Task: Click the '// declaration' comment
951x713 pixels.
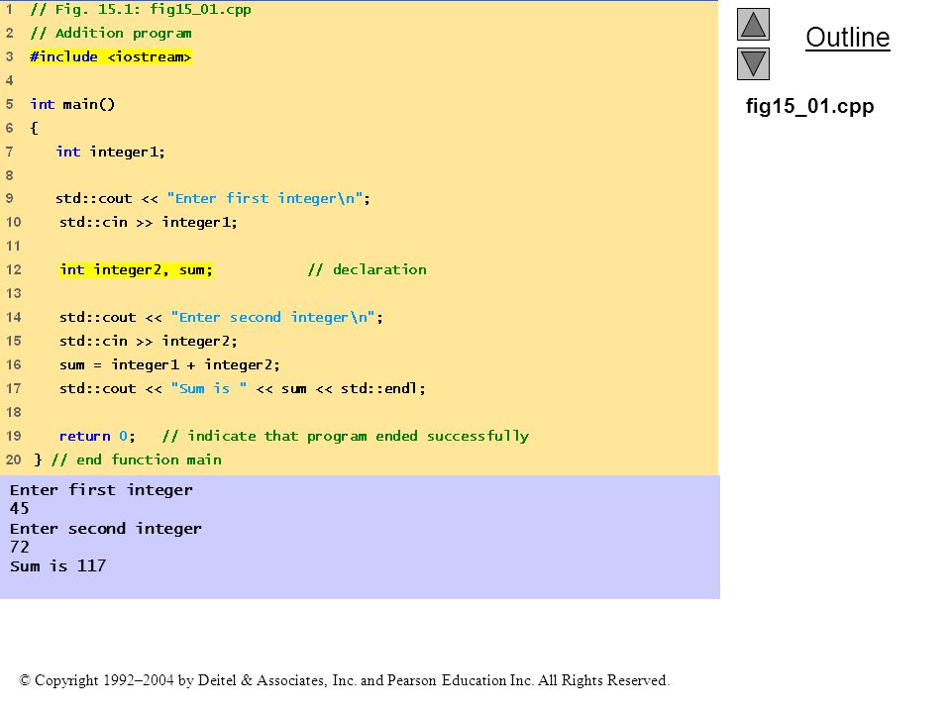Action: [367, 269]
